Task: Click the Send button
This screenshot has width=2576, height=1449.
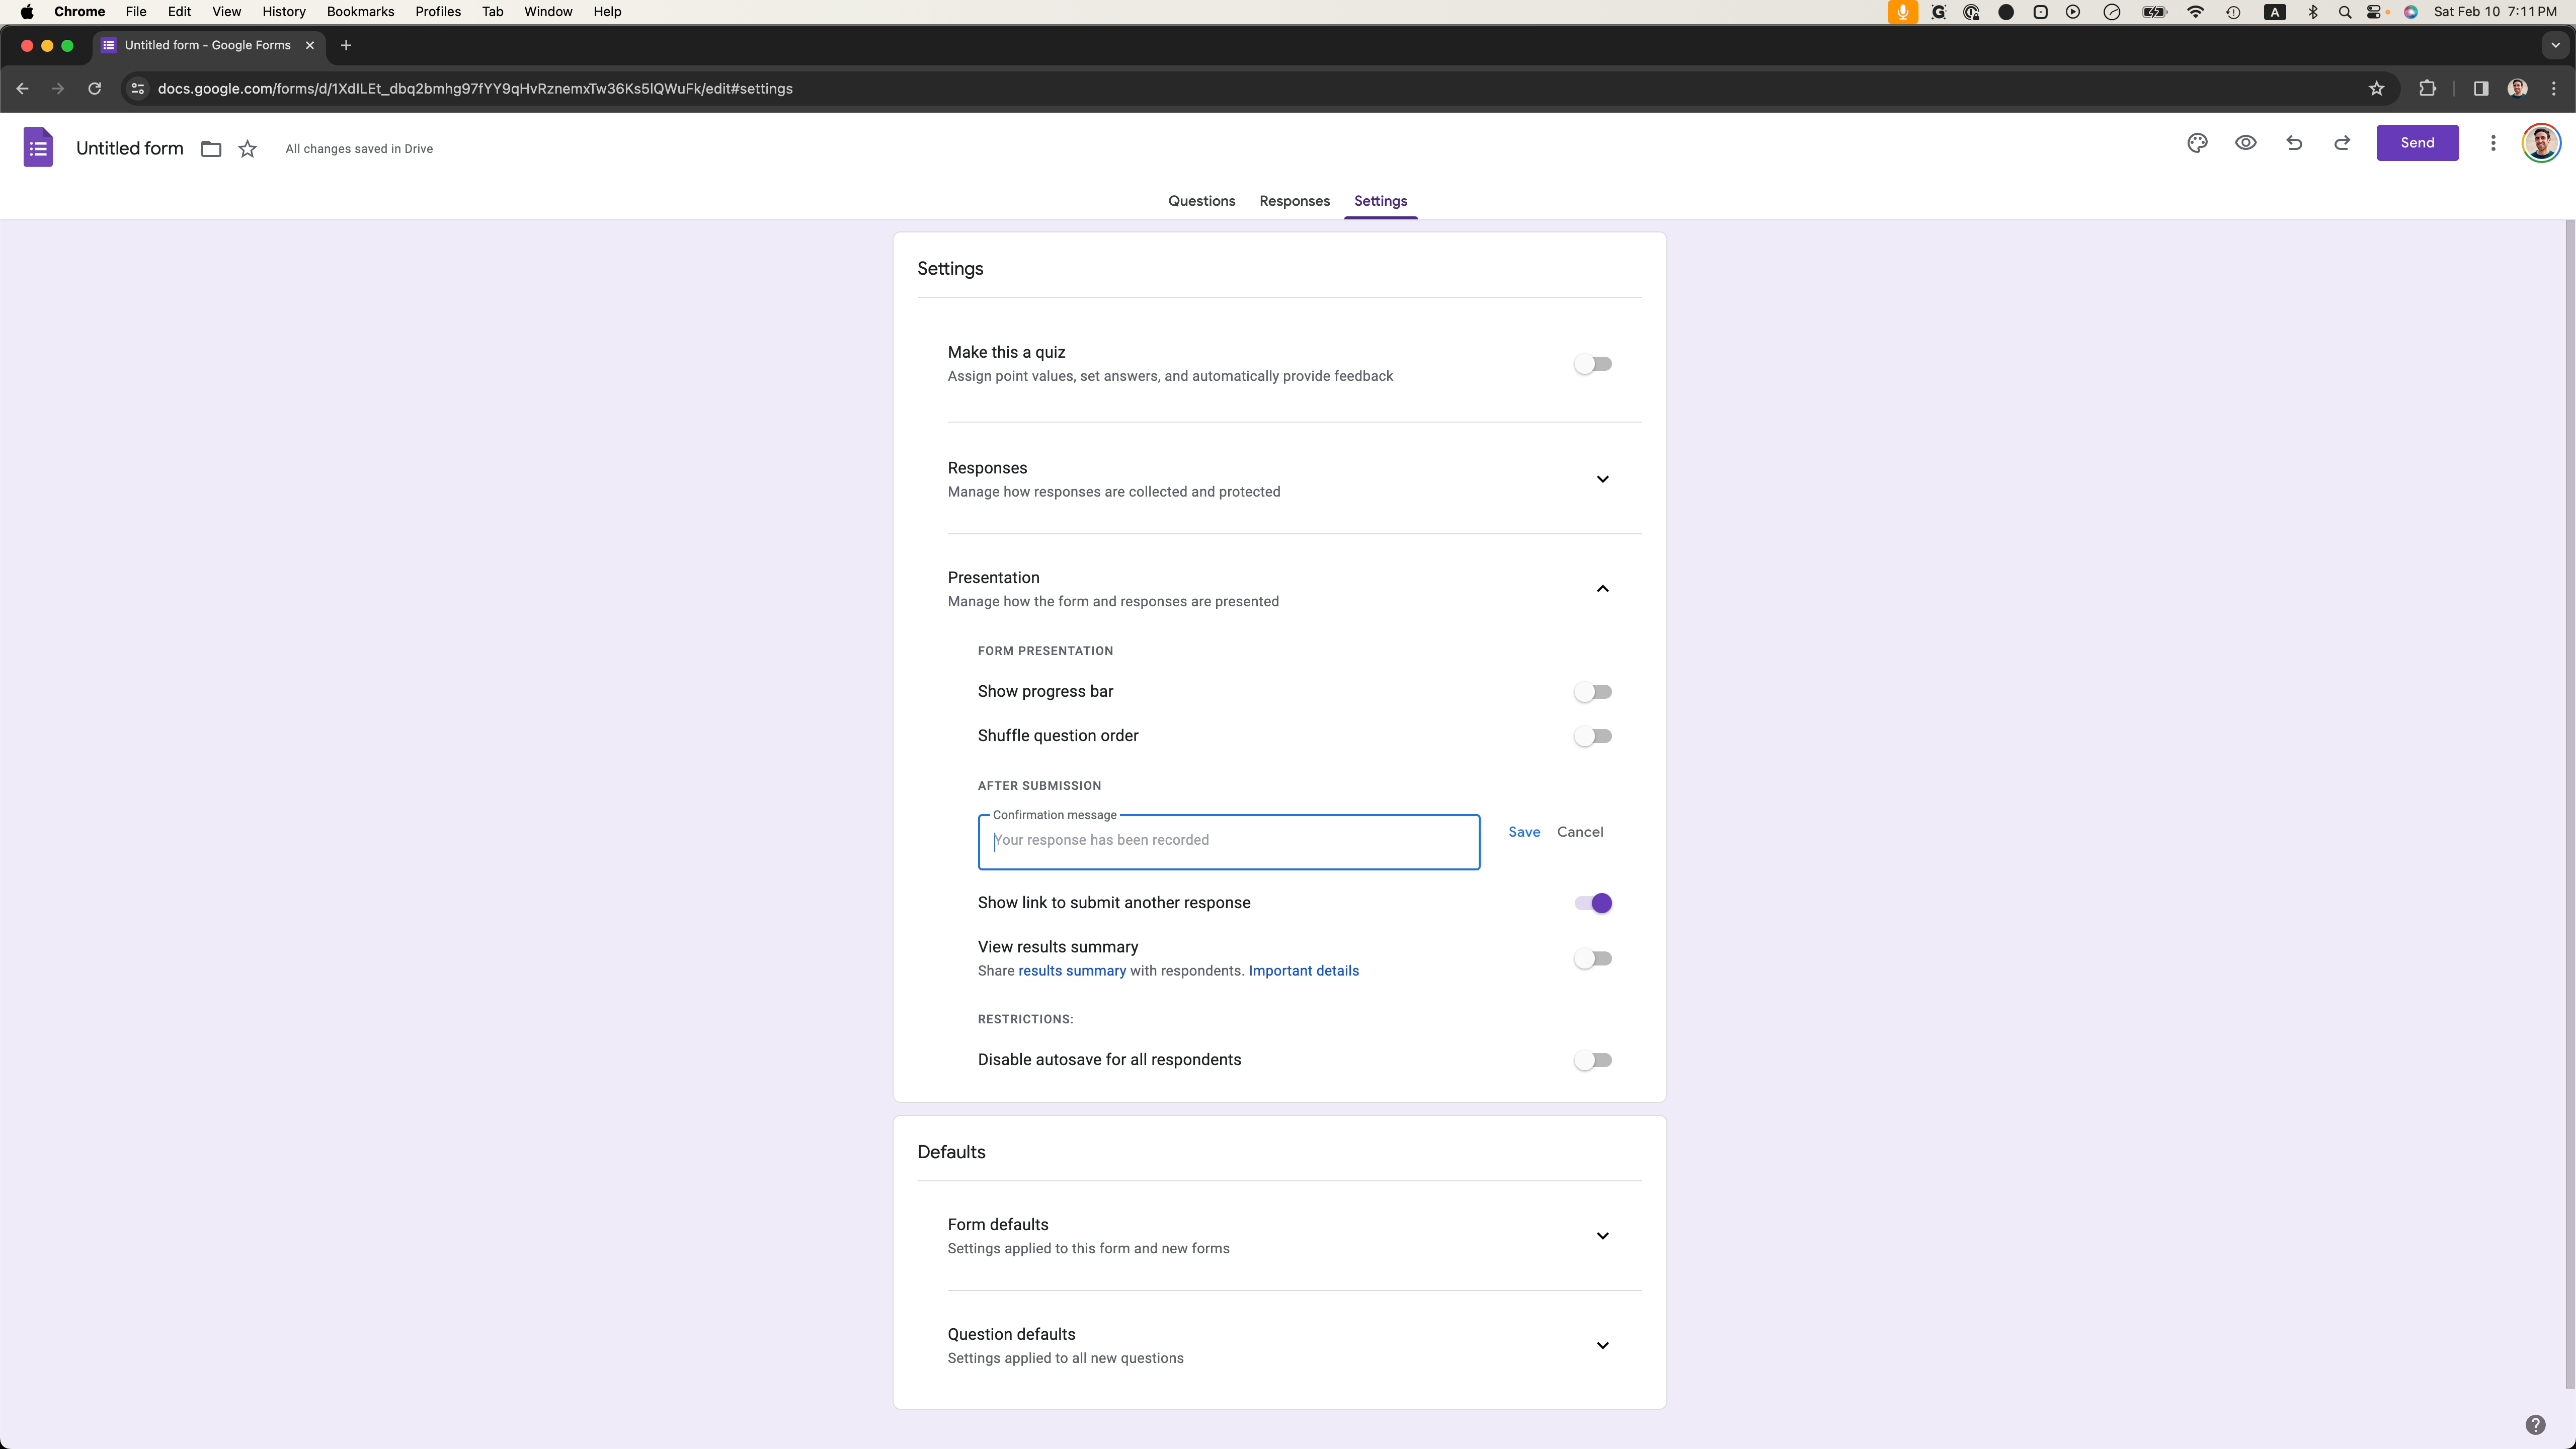Action: (x=2417, y=143)
